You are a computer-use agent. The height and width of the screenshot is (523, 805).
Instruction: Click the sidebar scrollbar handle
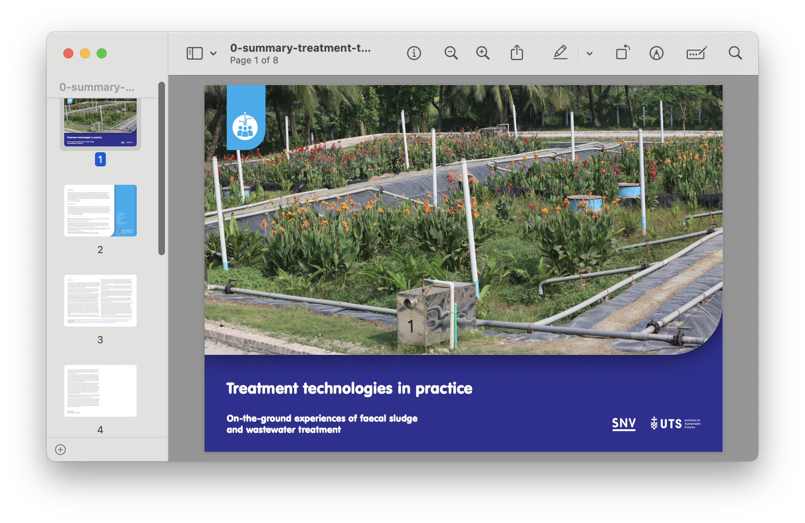(162, 168)
